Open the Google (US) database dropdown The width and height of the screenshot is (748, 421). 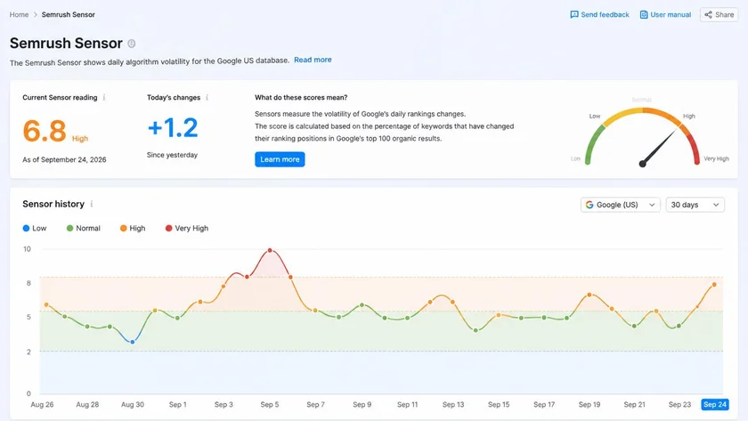(620, 205)
